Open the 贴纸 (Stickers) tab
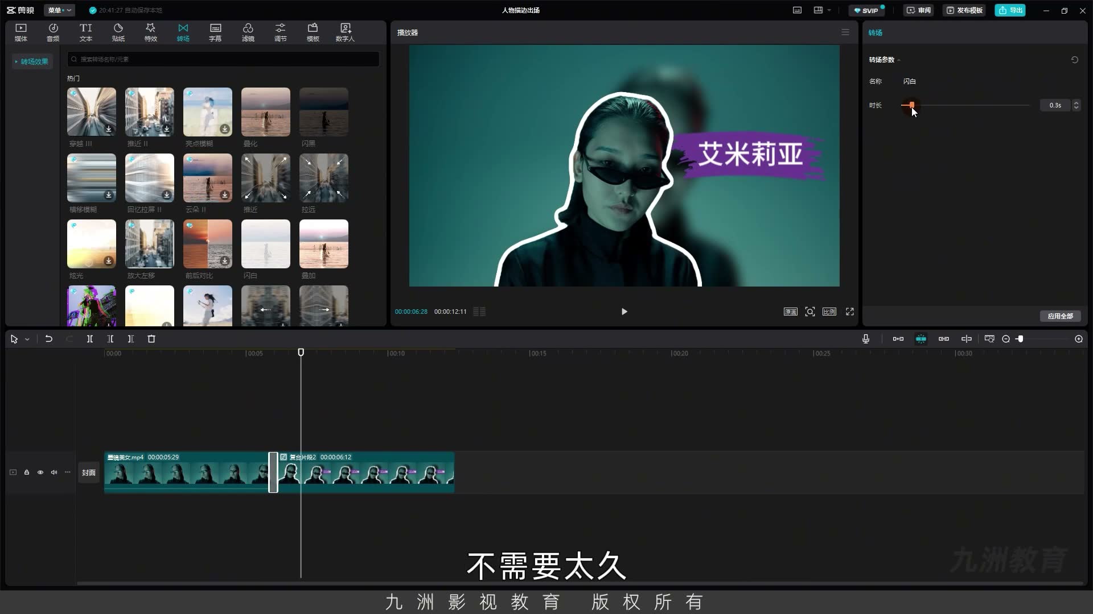Viewport: 1093px width, 614px height. [x=118, y=32]
